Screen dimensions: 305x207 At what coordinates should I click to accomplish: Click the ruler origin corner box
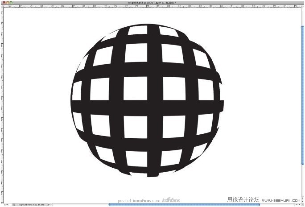[x=2, y=6]
